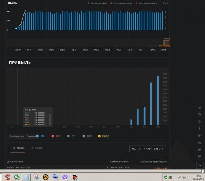Click the Action Center flag tray icon
This screenshot has height=181, width=205.
click(x=179, y=177)
